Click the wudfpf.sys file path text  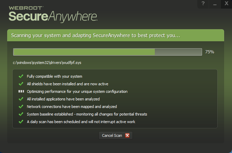tap(47, 63)
